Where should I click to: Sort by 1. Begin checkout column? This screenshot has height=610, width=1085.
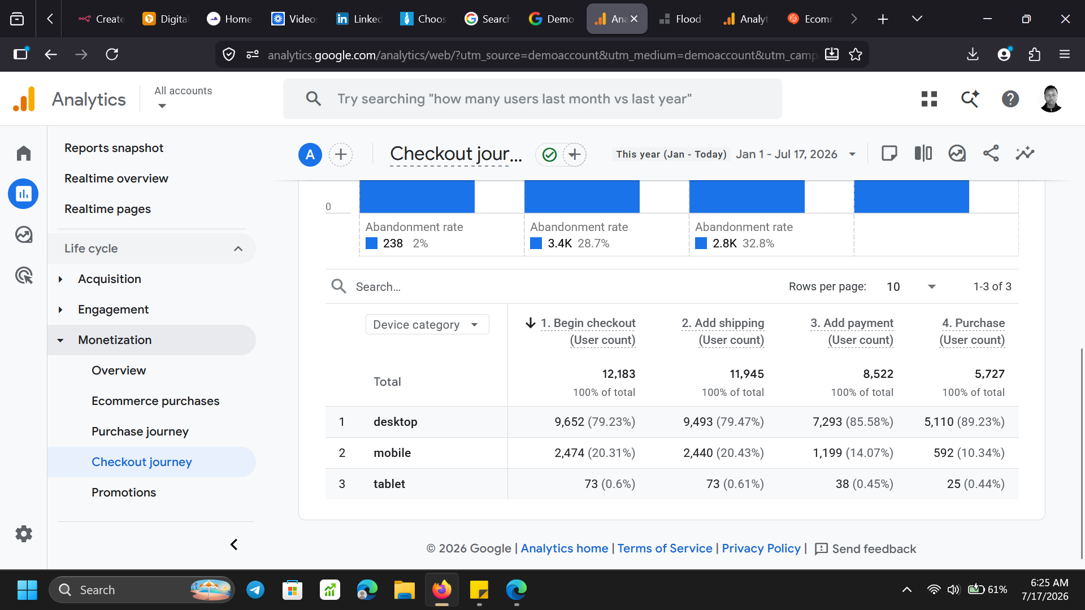click(588, 331)
